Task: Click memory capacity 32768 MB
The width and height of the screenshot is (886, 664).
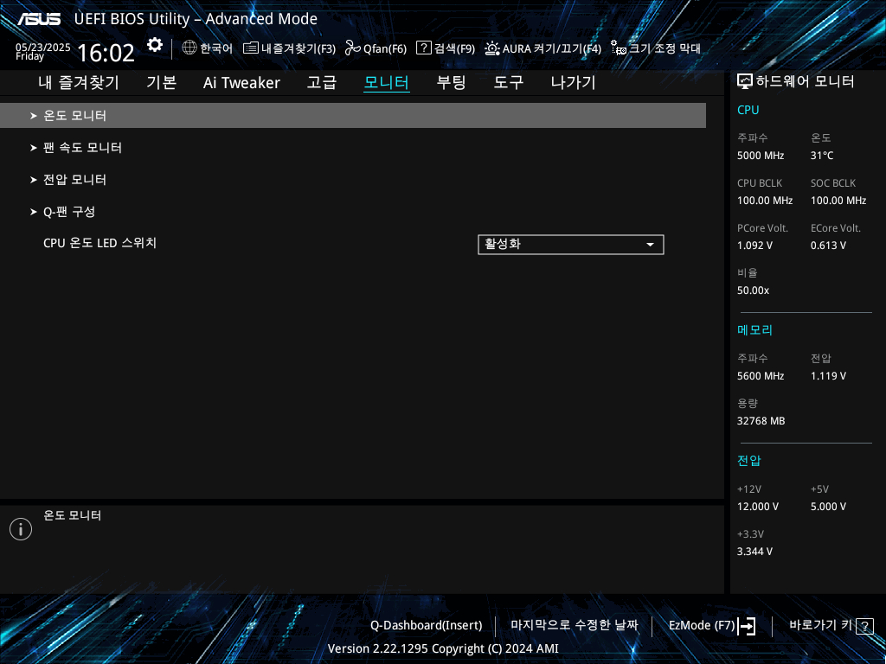Action: tap(761, 421)
